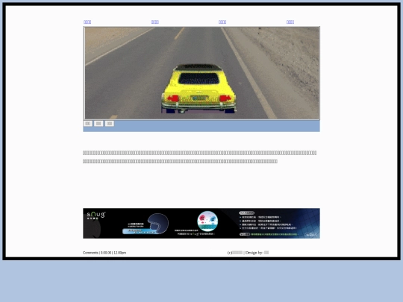Click the third button under the car video
403x302 pixels.
(x=110, y=124)
